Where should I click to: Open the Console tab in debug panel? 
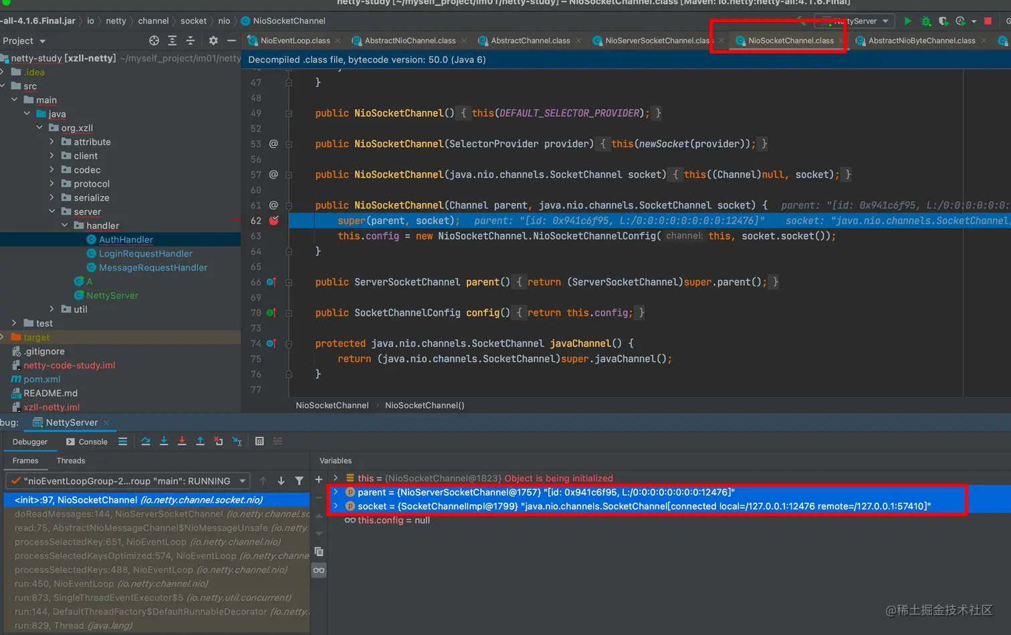click(x=86, y=442)
